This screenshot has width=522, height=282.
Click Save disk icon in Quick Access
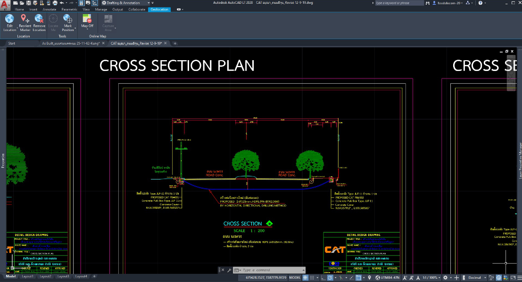tap(29, 3)
